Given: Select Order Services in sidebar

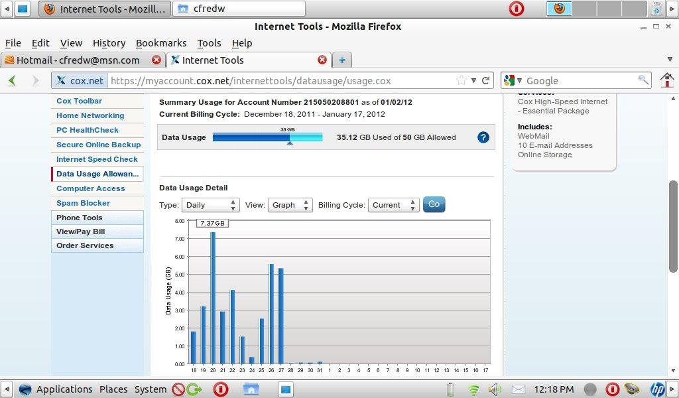Looking at the screenshot, I should point(97,245).
